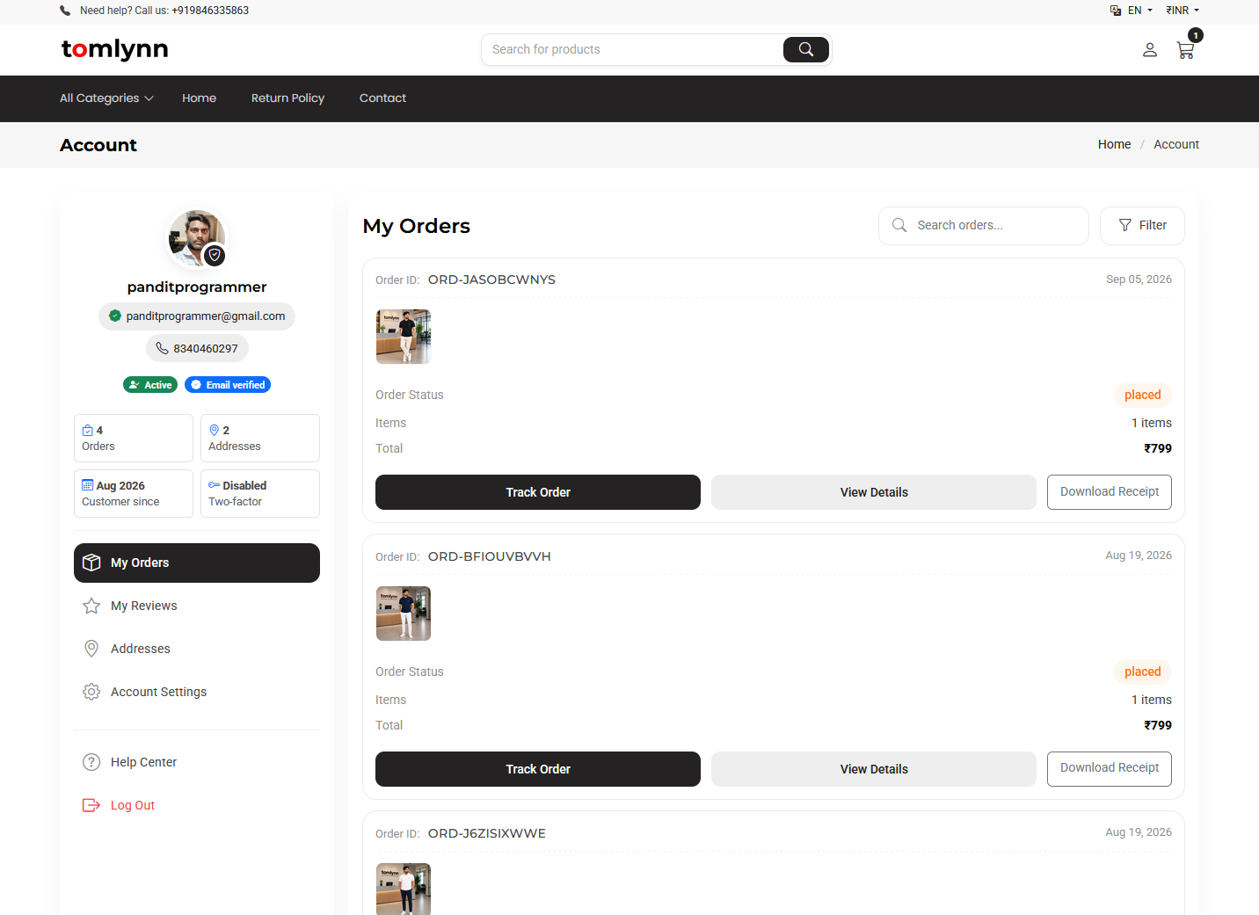The image size is (1259, 915).
Task: Go to Home in the nav bar
Action: 199,98
